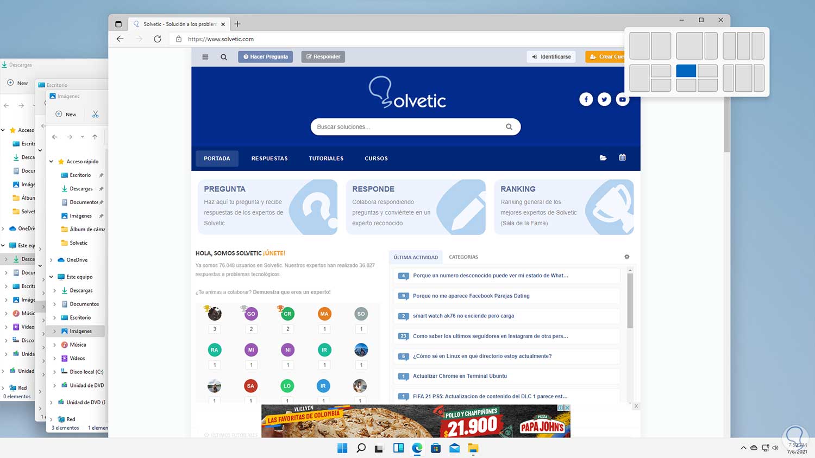This screenshot has width=815, height=458.
Task: Click New in the Imágenes window toolbar
Action: pos(66,114)
